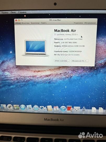Open Photo Booth in the dock
Screen dimensions: 106x142
(70, 109)
